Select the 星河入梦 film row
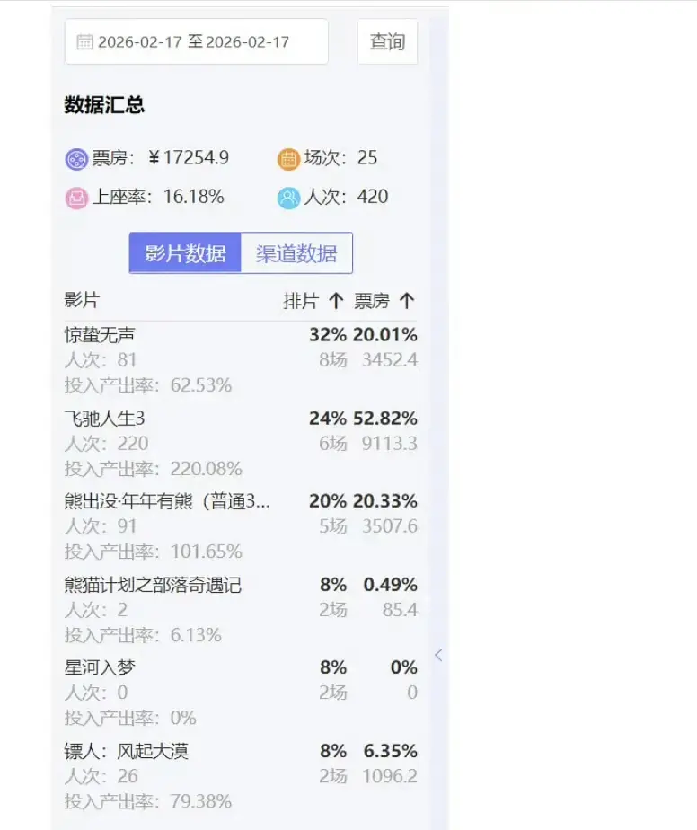697x830 pixels. (x=101, y=667)
